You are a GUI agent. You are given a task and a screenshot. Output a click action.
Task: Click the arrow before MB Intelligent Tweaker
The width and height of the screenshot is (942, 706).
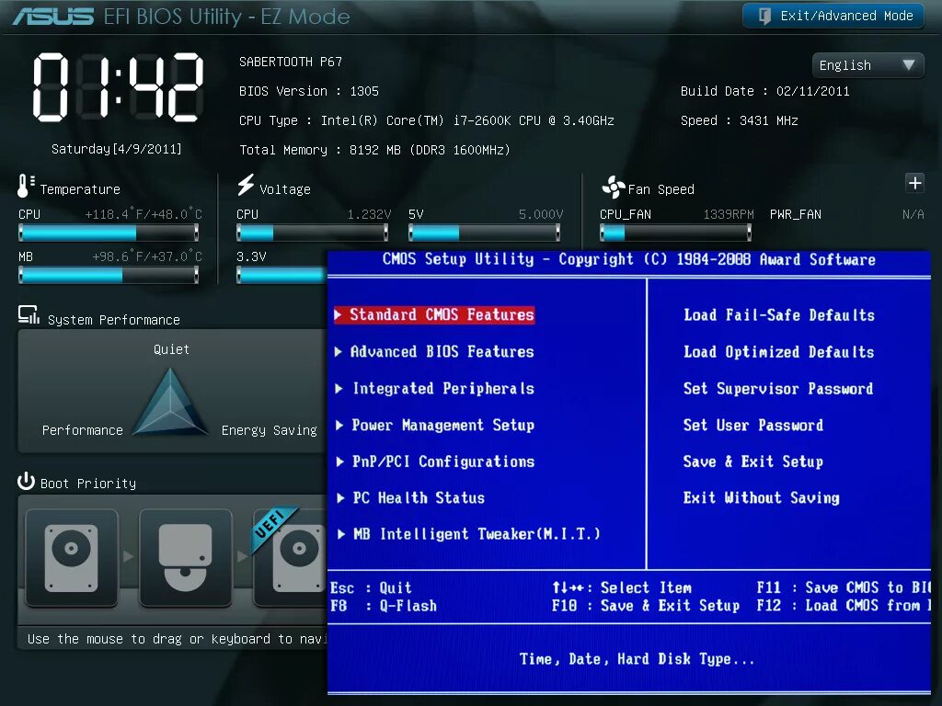pos(341,534)
